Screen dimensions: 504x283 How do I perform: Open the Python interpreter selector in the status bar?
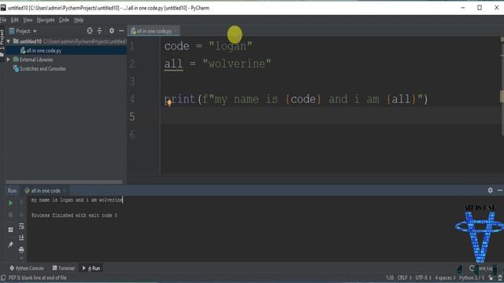coord(471,277)
